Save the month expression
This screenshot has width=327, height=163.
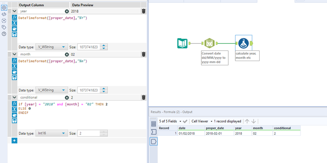[x=14, y=77]
